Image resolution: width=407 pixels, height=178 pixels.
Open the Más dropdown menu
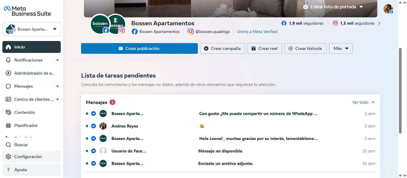coord(341,48)
